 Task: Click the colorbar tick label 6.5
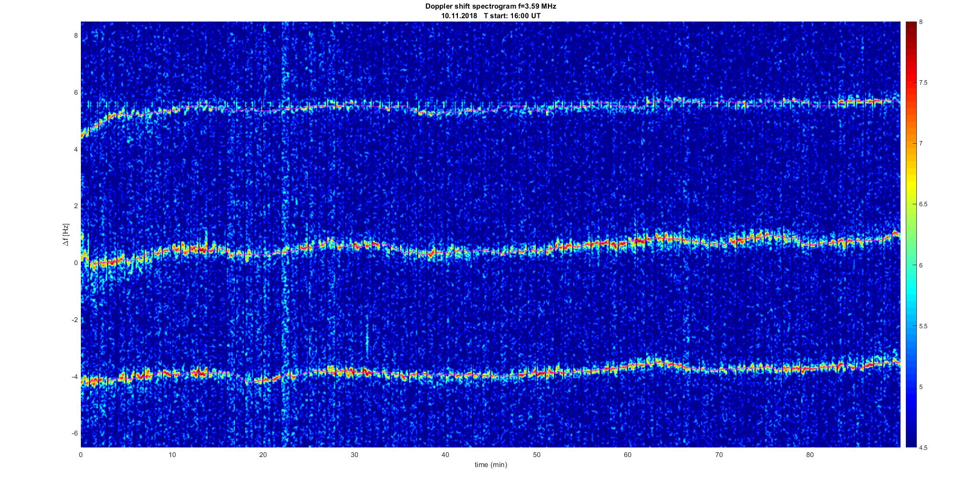click(x=923, y=204)
